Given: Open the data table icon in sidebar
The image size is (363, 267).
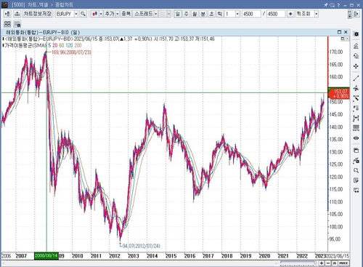Looking at the screenshot, I should pyautogui.click(x=356, y=128).
